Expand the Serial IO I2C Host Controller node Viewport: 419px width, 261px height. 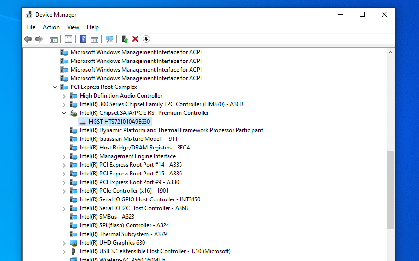coord(64,208)
